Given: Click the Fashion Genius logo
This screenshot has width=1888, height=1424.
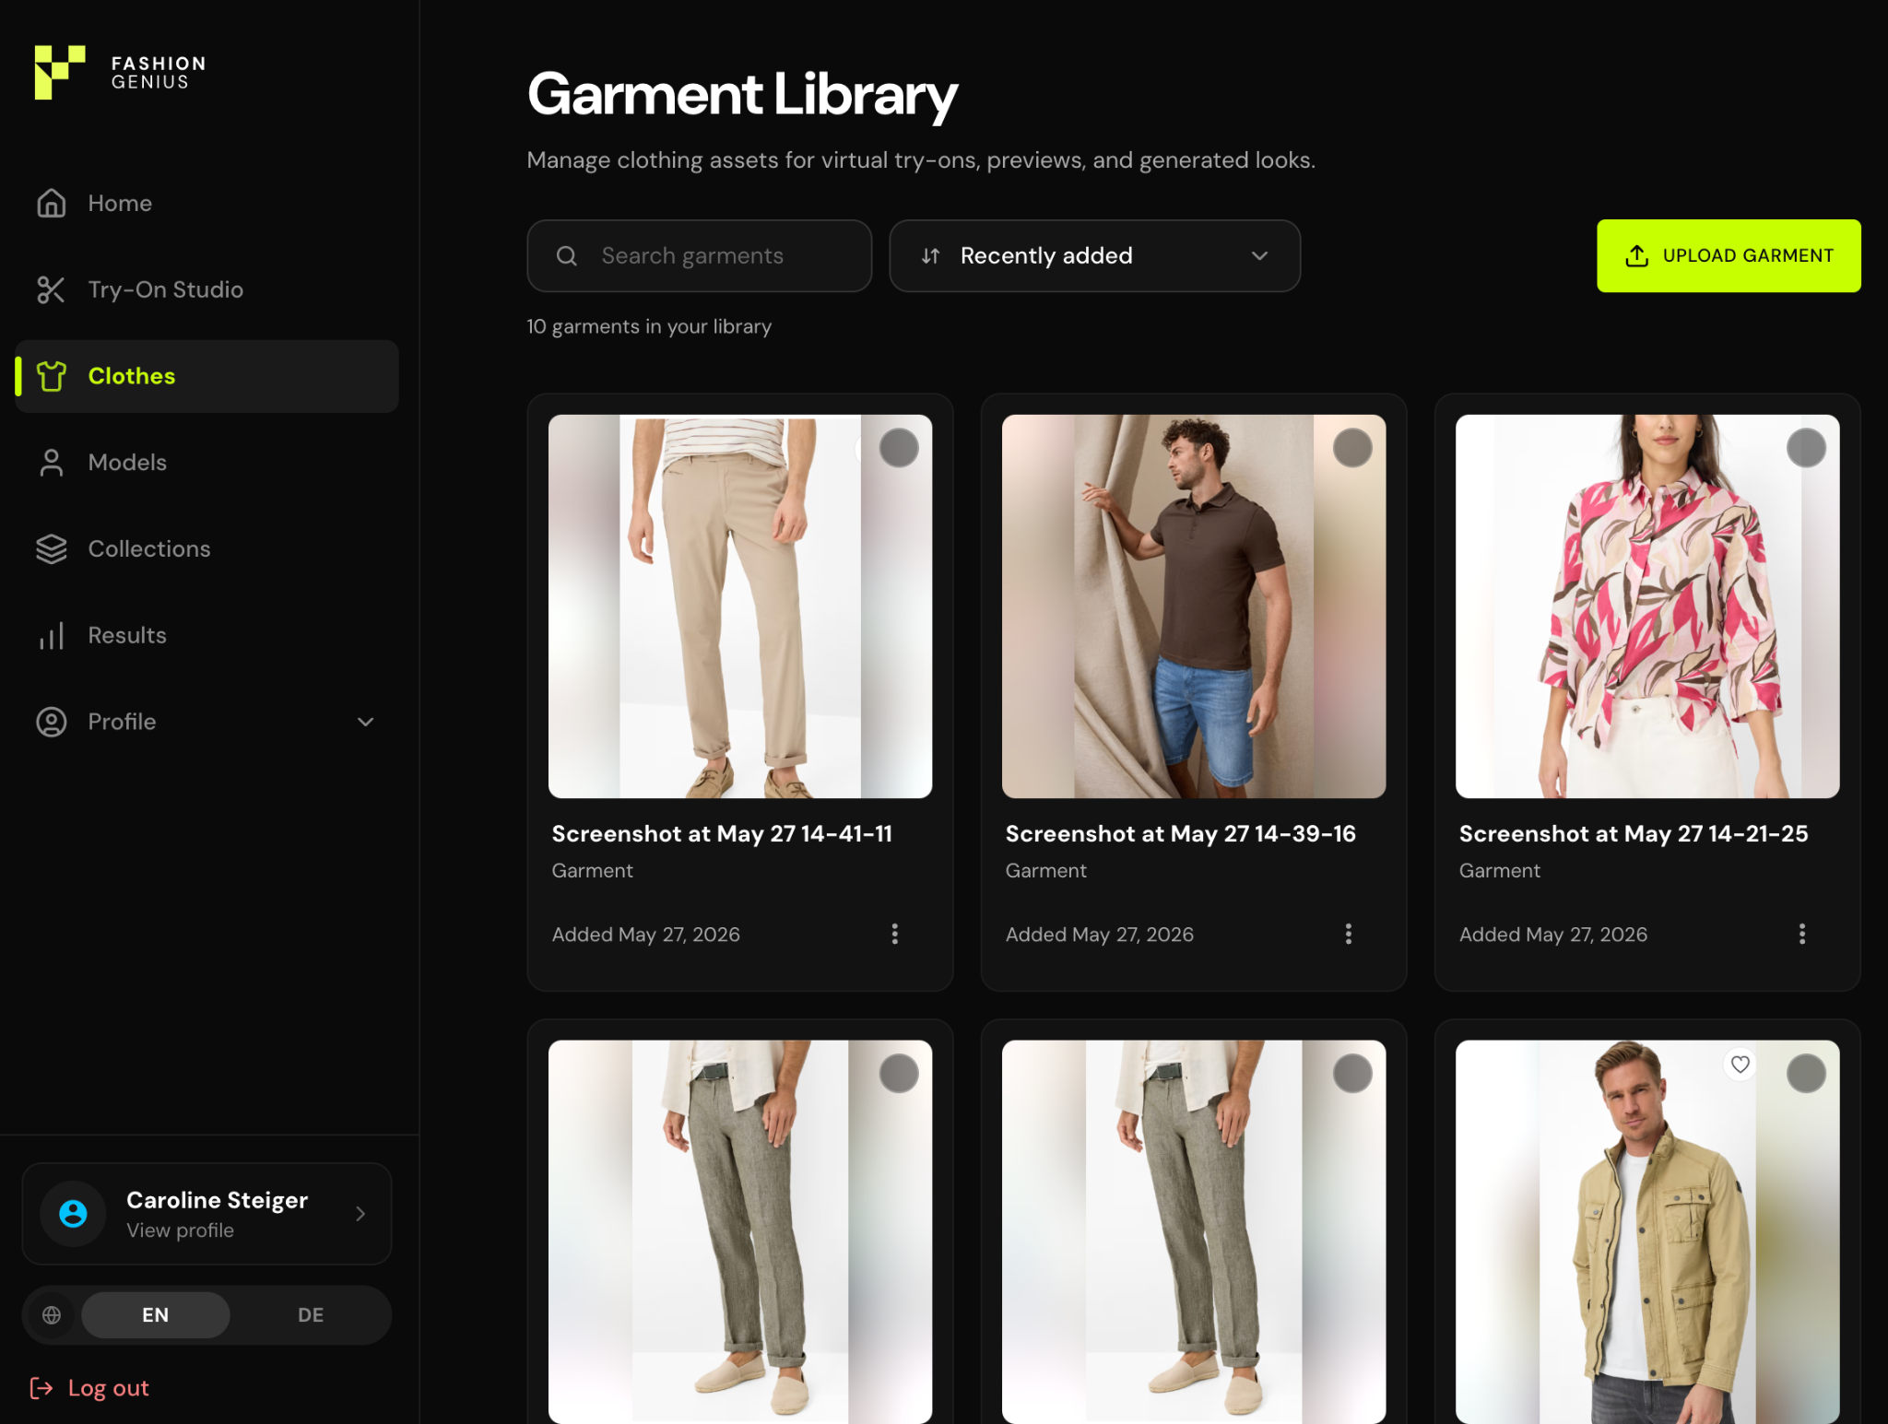Looking at the screenshot, I should click(x=120, y=72).
